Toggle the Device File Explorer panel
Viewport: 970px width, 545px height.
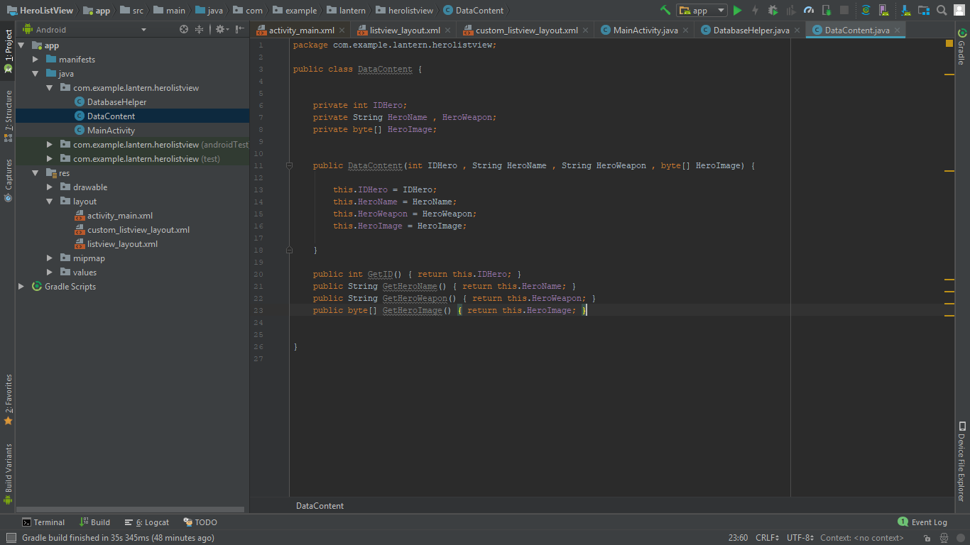961,461
